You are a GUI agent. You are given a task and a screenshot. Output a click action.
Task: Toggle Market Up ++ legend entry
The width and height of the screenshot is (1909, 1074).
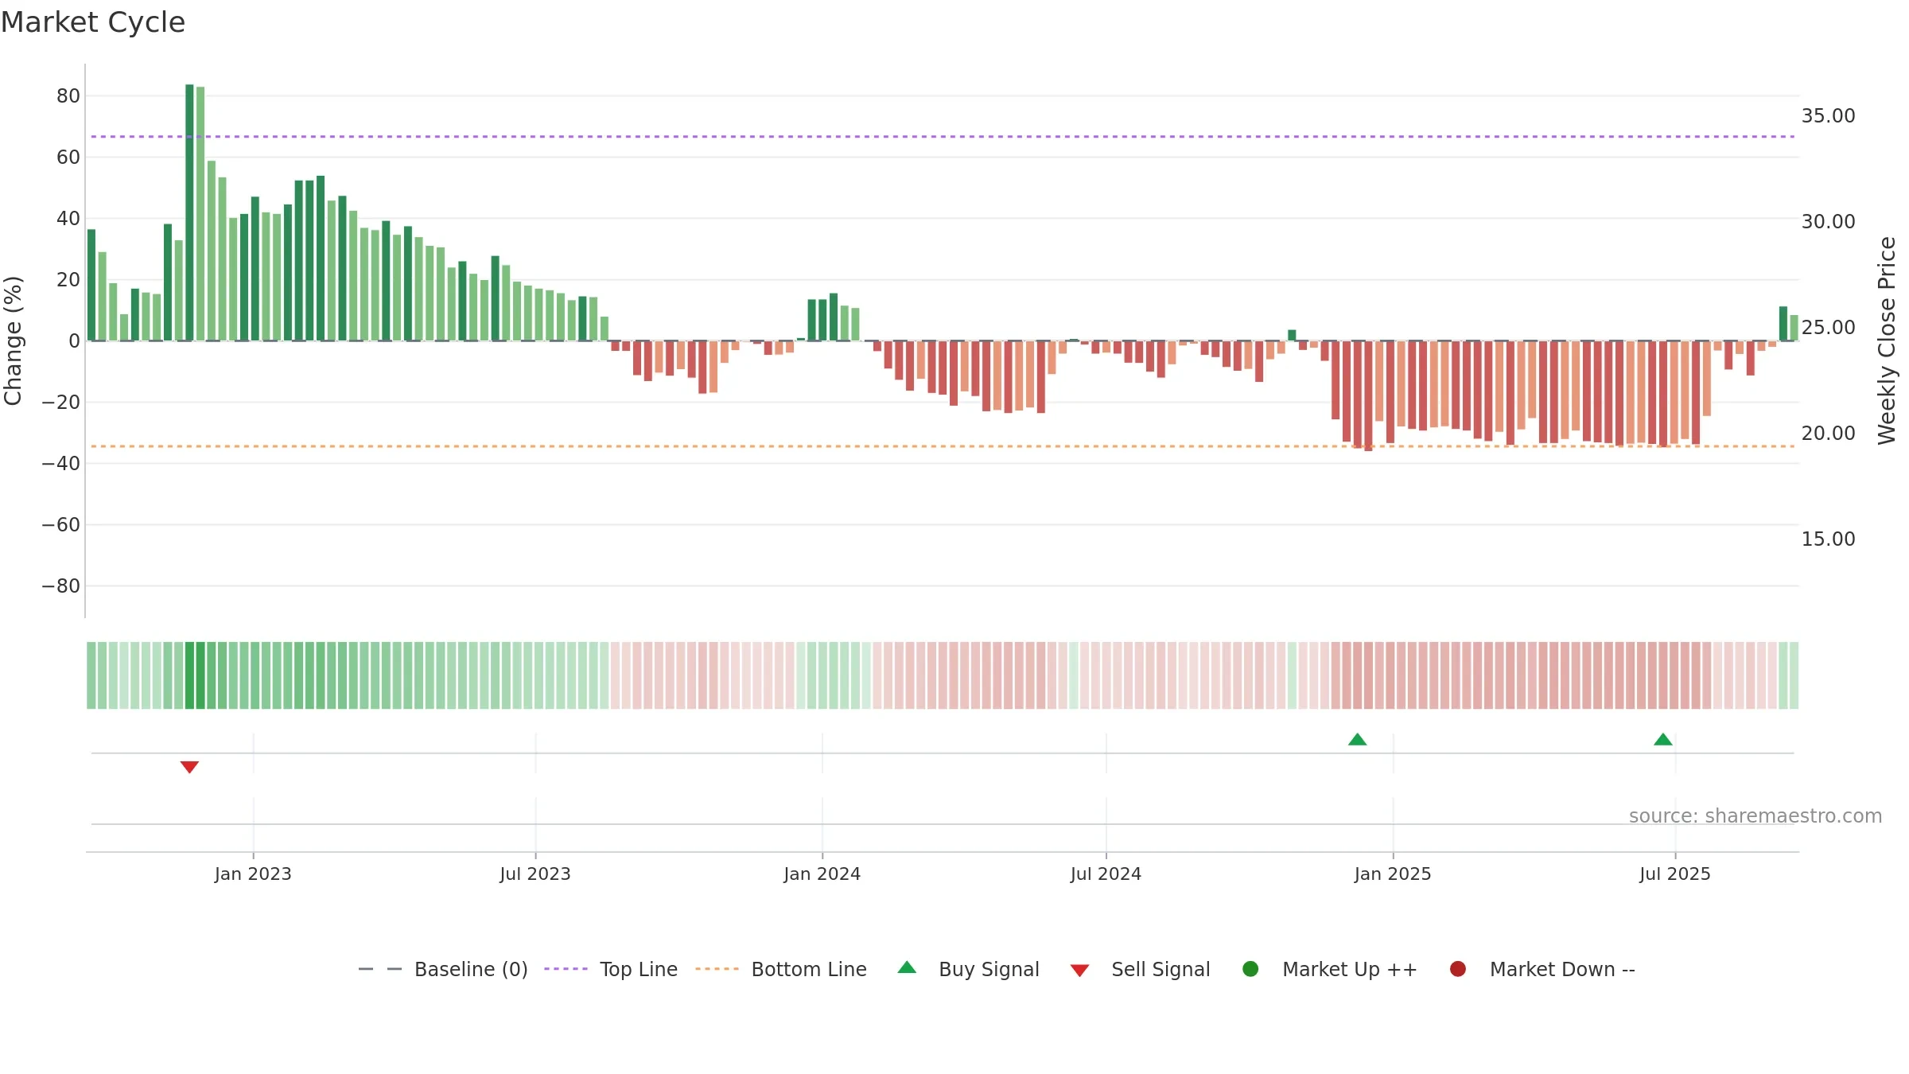click(1329, 969)
